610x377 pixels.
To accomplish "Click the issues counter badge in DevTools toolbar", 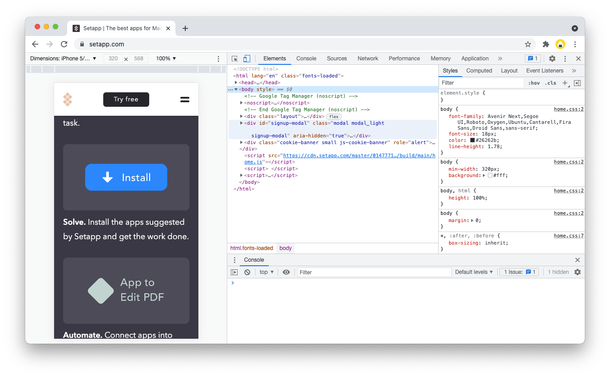I will (532, 59).
